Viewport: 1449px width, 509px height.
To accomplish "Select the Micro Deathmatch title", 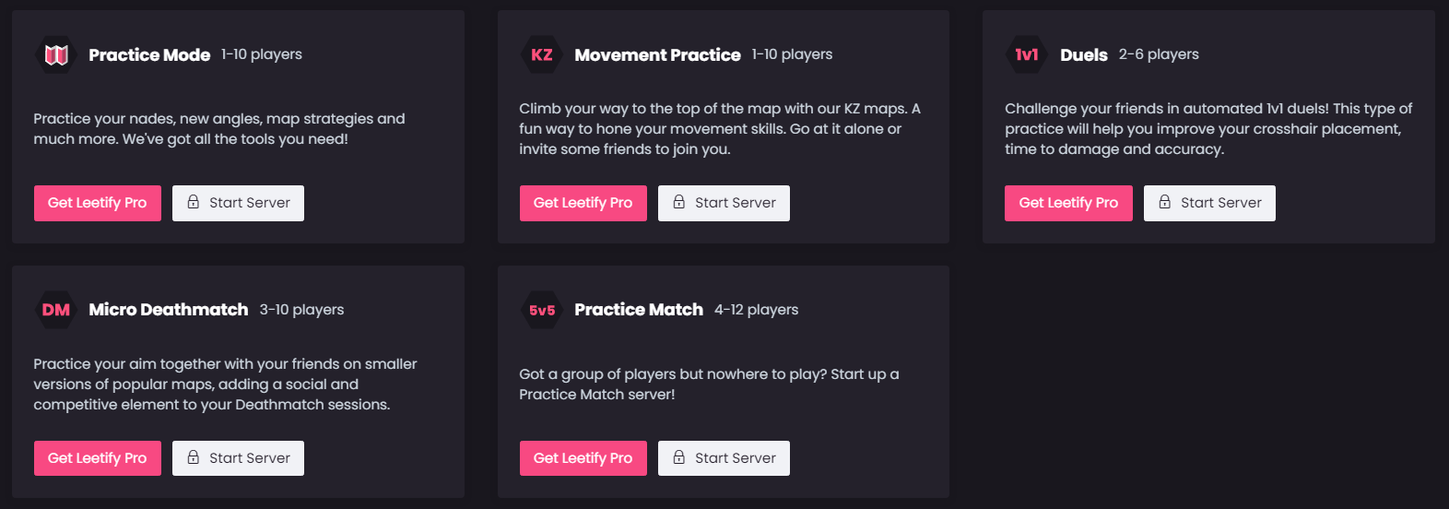I will point(169,310).
